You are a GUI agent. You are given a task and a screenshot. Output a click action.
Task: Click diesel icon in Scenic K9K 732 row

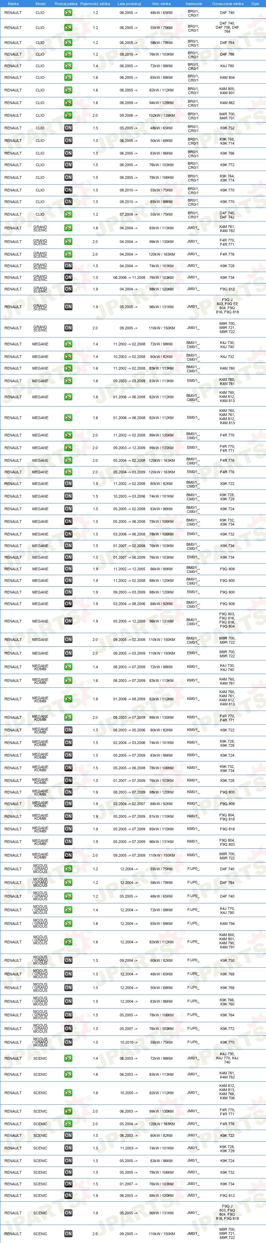(x=68, y=1172)
